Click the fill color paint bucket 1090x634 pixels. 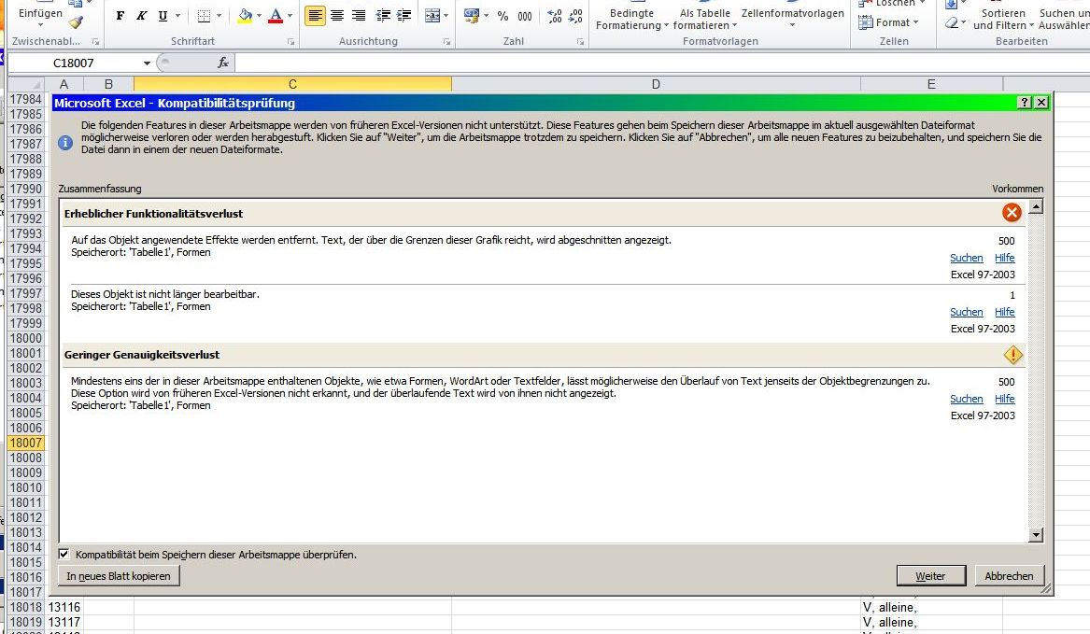pyautogui.click(x=245, y=15)
